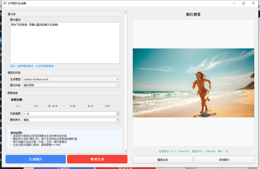Decrease 风格强度 with the down arrow
260x169 pixels.
(118, 115)
